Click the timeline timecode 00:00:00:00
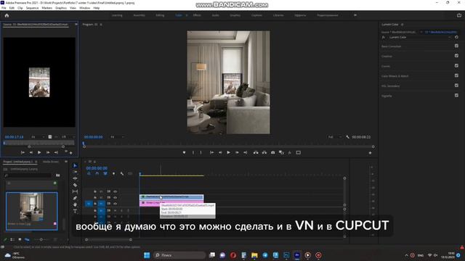The height and width of the screenshot is (261, 465). (x=97, y=168)
